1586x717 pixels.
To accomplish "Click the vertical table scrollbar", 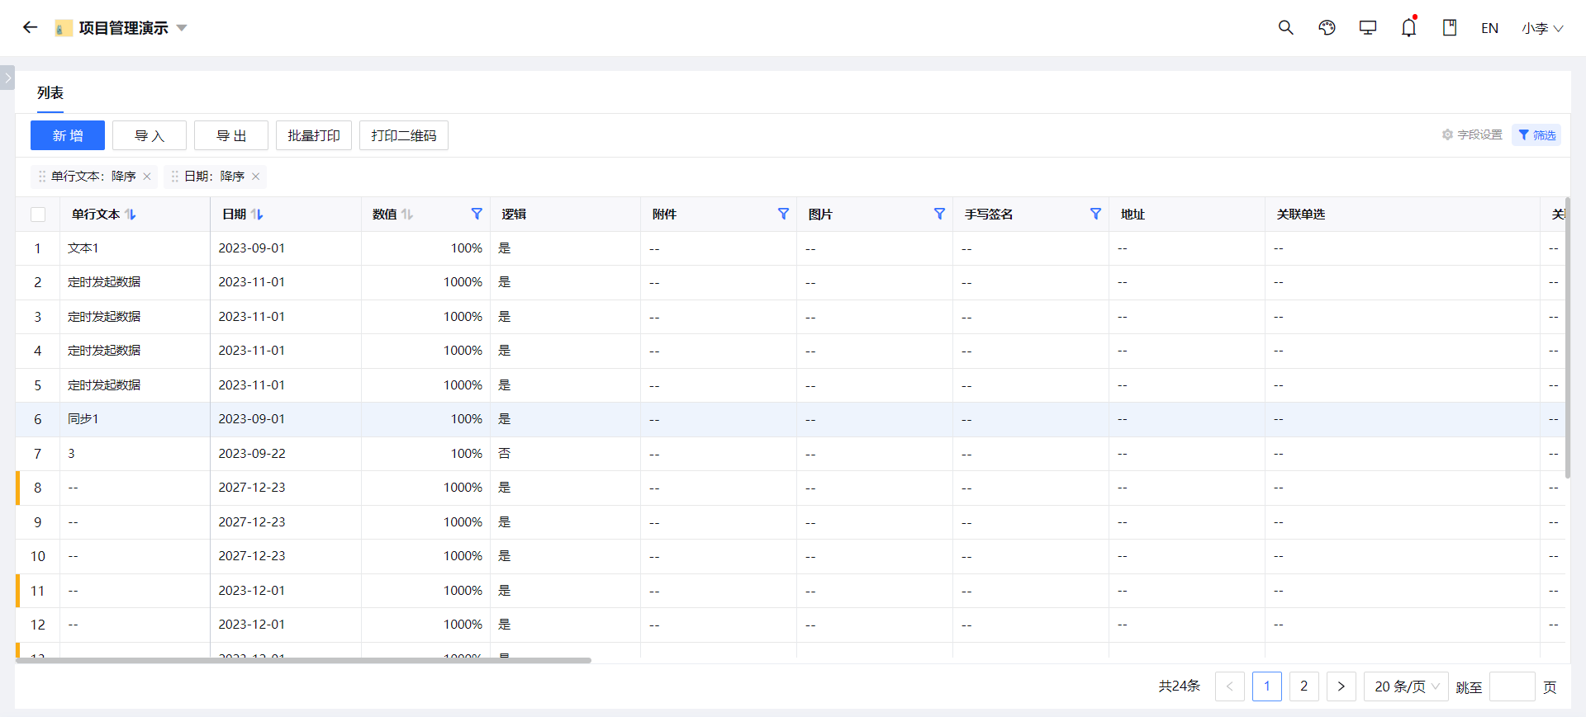I will pos(1567,337).
